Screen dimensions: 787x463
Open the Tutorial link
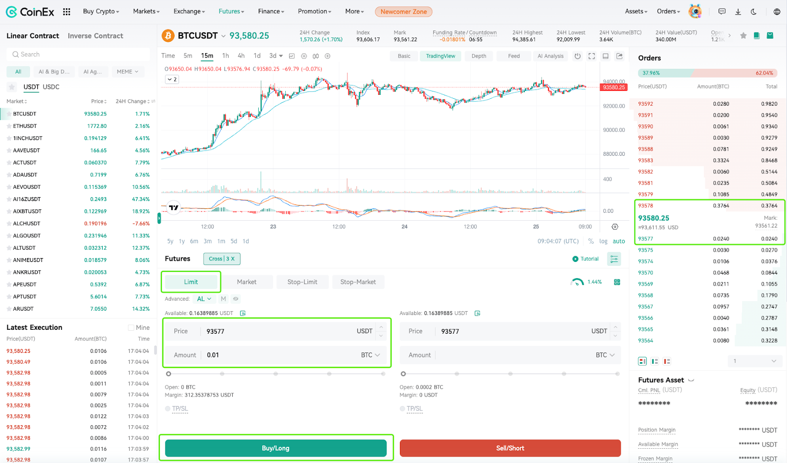585,259
